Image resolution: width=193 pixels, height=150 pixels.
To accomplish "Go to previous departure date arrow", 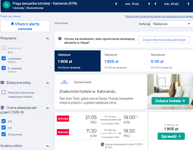I will [116, 4].
